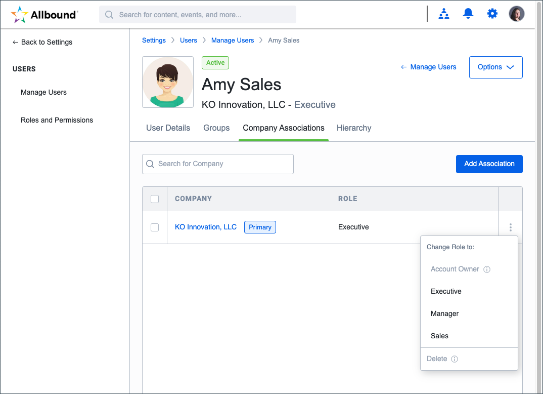Select the disabled Account Owner role option
543x394 pixels.
pyautogui.click(x=455, y=269)
